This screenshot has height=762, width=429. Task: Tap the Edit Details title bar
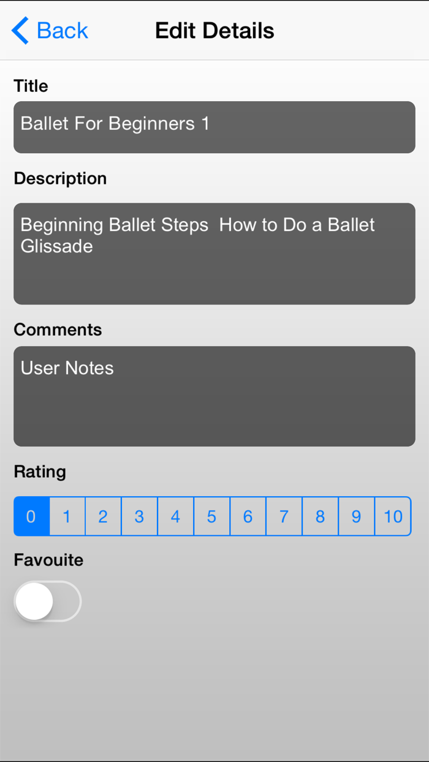(214, 30)
